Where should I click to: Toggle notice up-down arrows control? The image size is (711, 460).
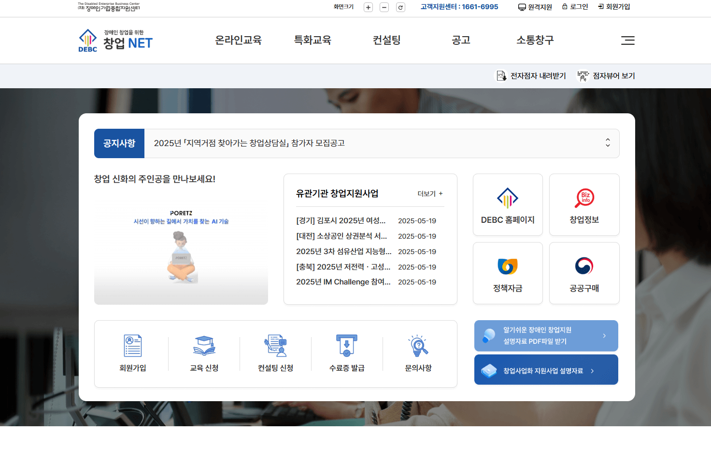[608, 143]
